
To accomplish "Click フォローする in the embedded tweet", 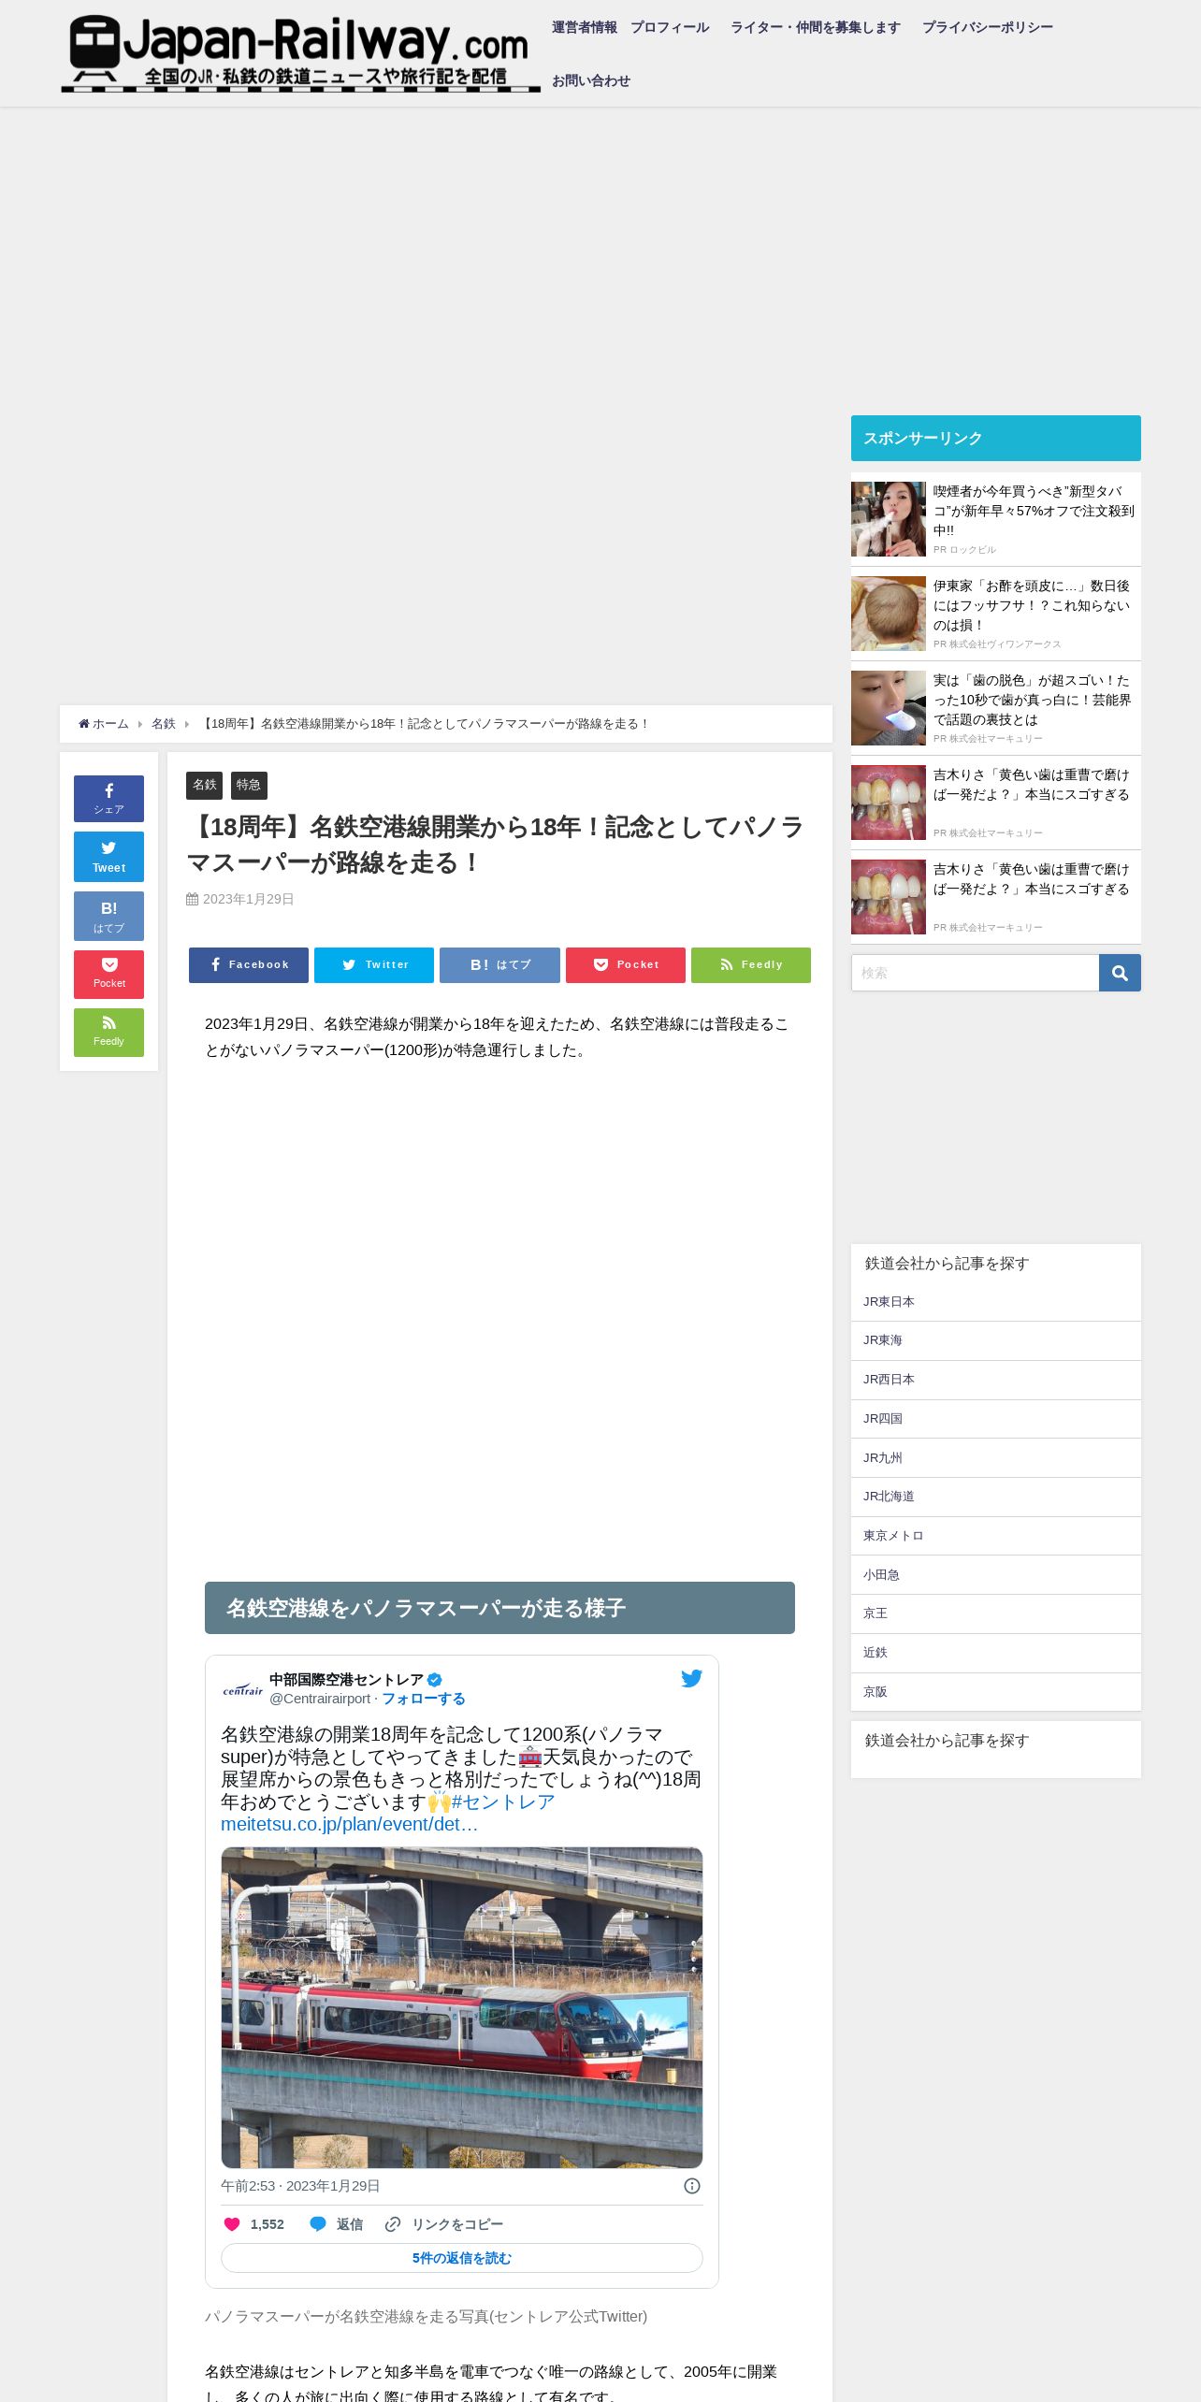I will click(x=424, y=1699).
